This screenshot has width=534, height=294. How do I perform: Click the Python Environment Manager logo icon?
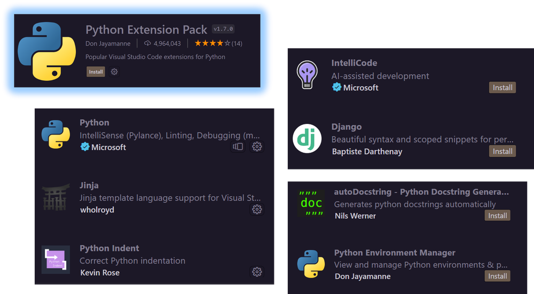[311, 264]
